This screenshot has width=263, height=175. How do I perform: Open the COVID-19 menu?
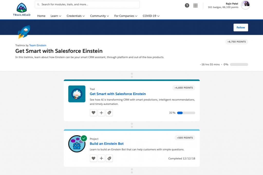(151, 16)
